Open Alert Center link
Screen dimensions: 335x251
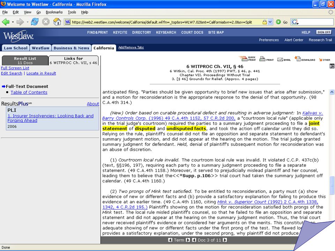coord(294,40)
